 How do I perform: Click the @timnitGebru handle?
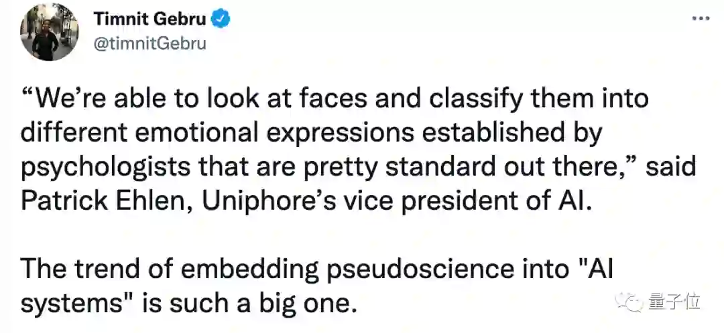click(150, 44)
